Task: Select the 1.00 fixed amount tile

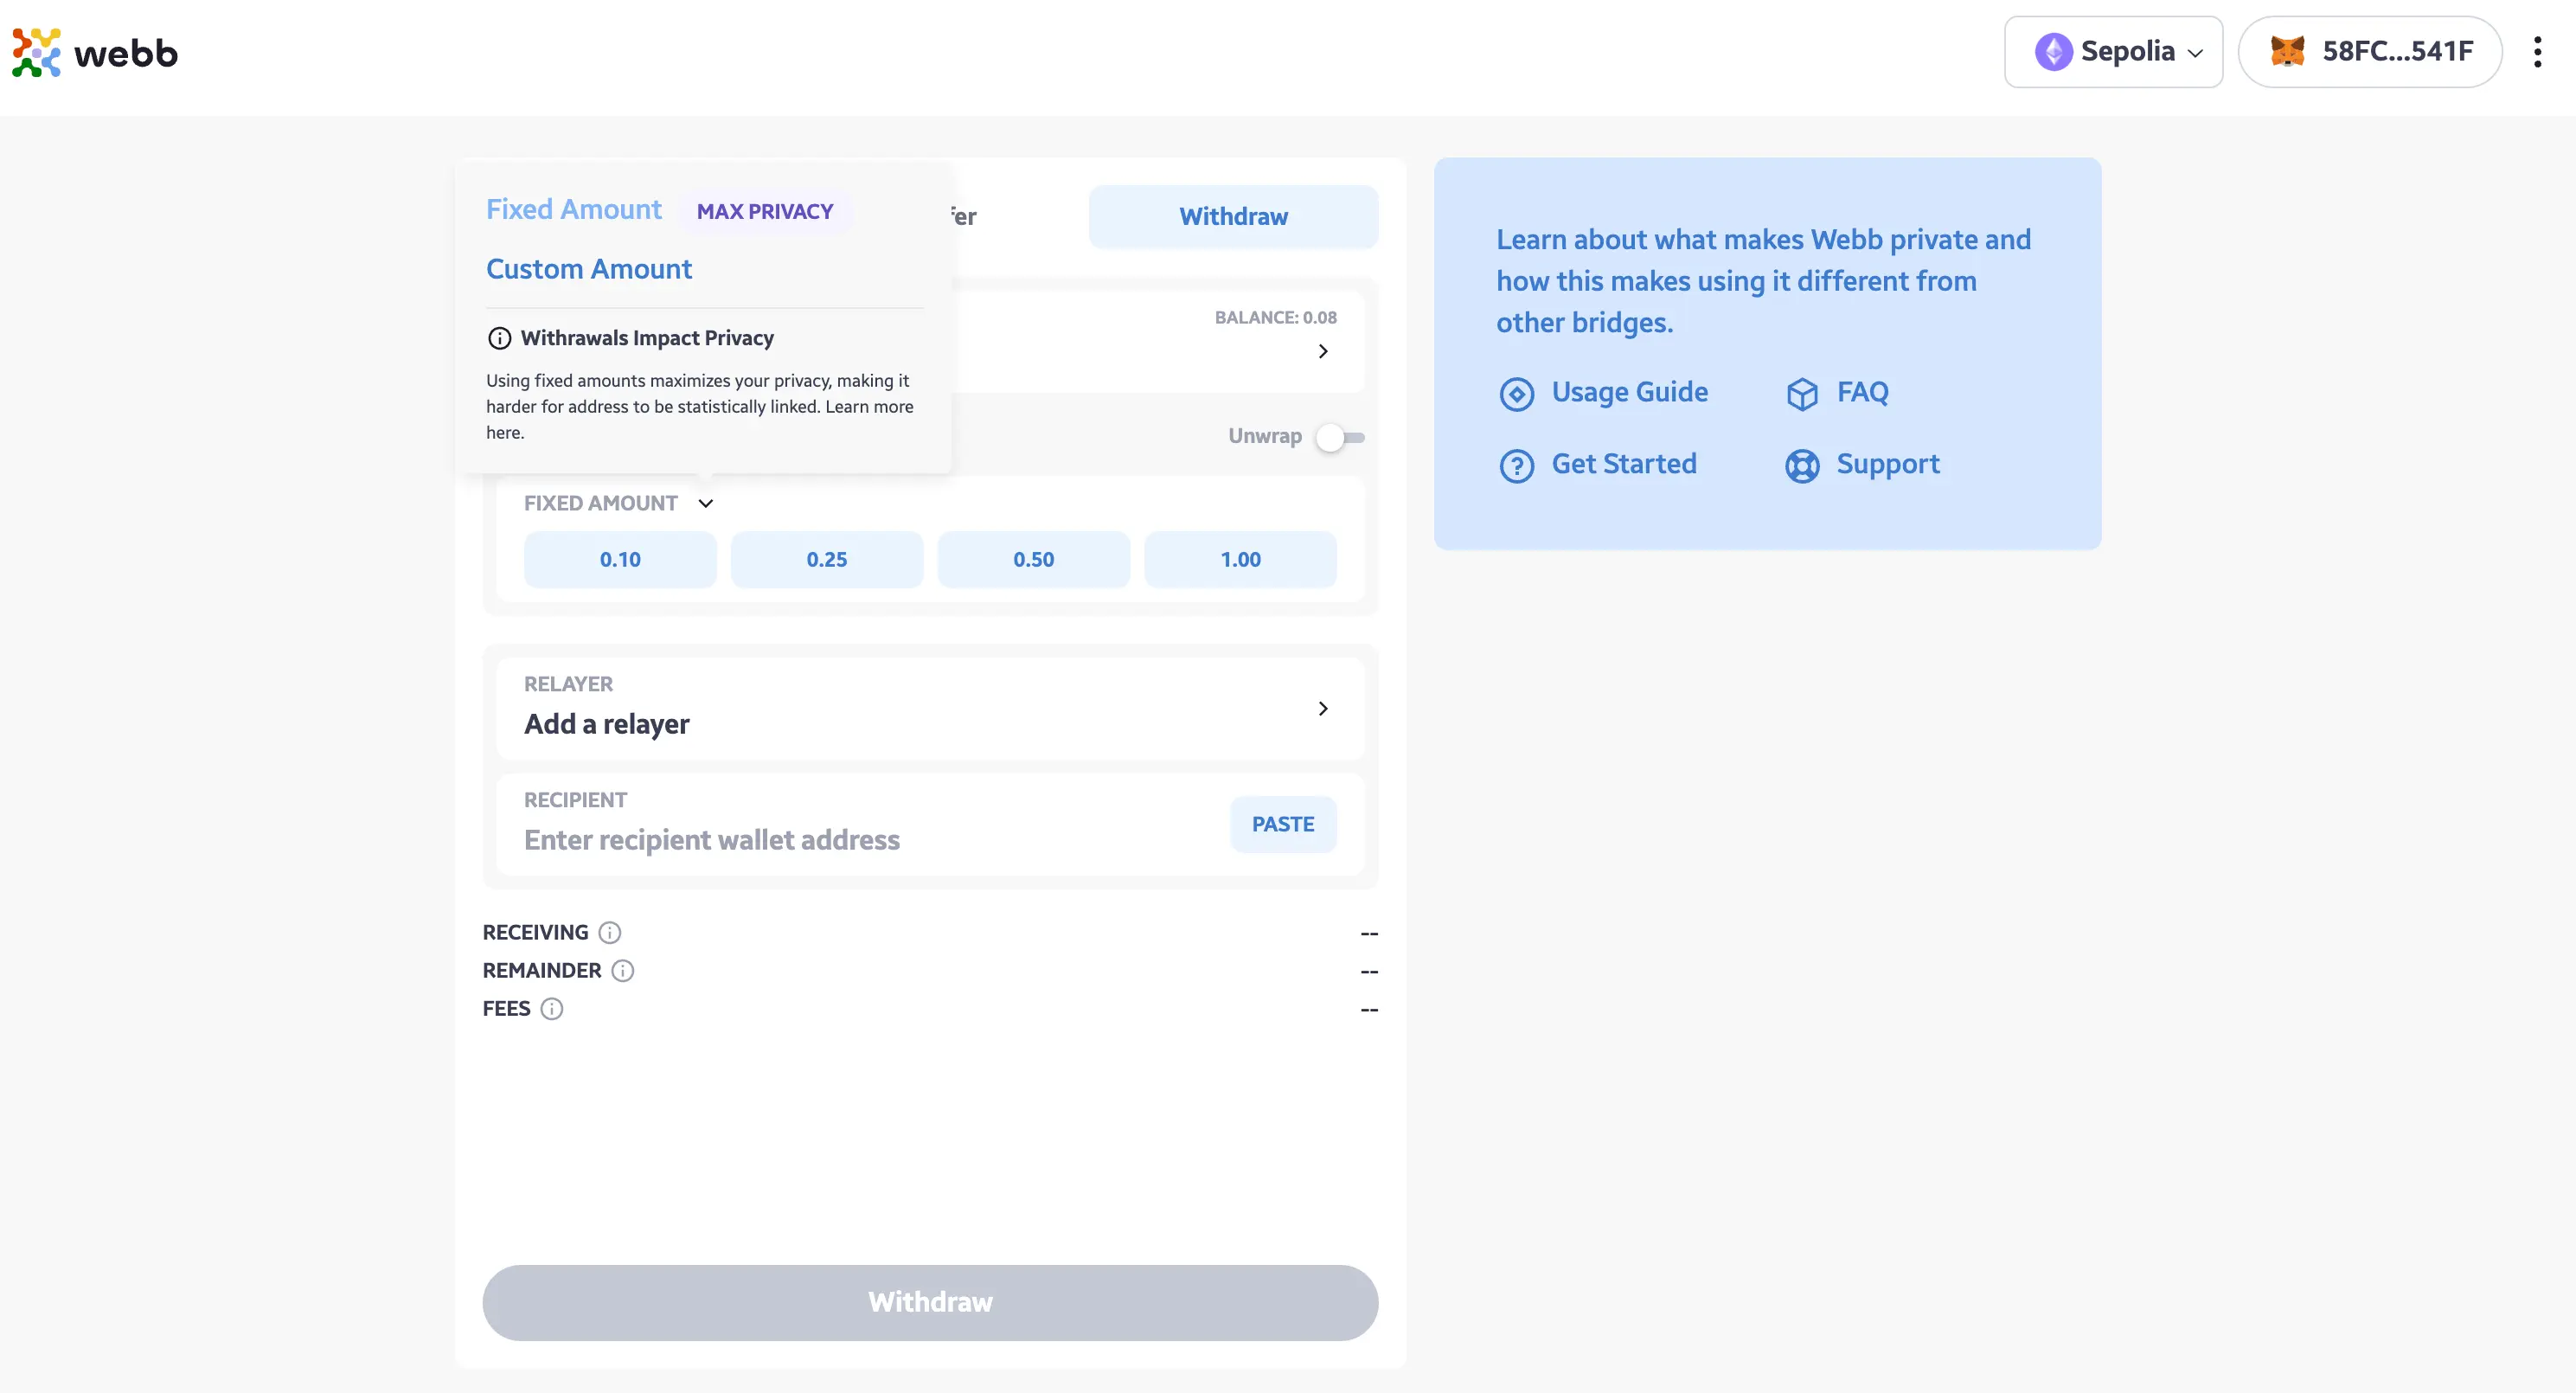Action: click(1240, 557)
